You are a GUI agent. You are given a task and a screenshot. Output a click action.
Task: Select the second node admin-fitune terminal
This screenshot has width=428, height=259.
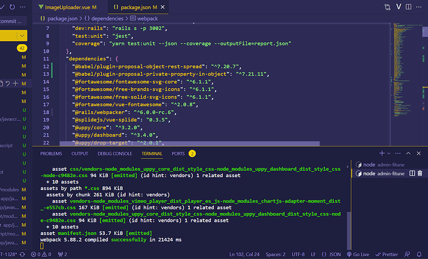click(380, 173)
